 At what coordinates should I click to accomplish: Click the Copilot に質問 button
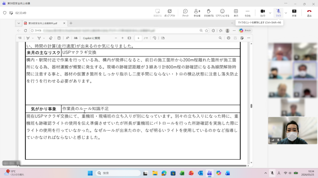pyautogui.click(x=91, y=38)
